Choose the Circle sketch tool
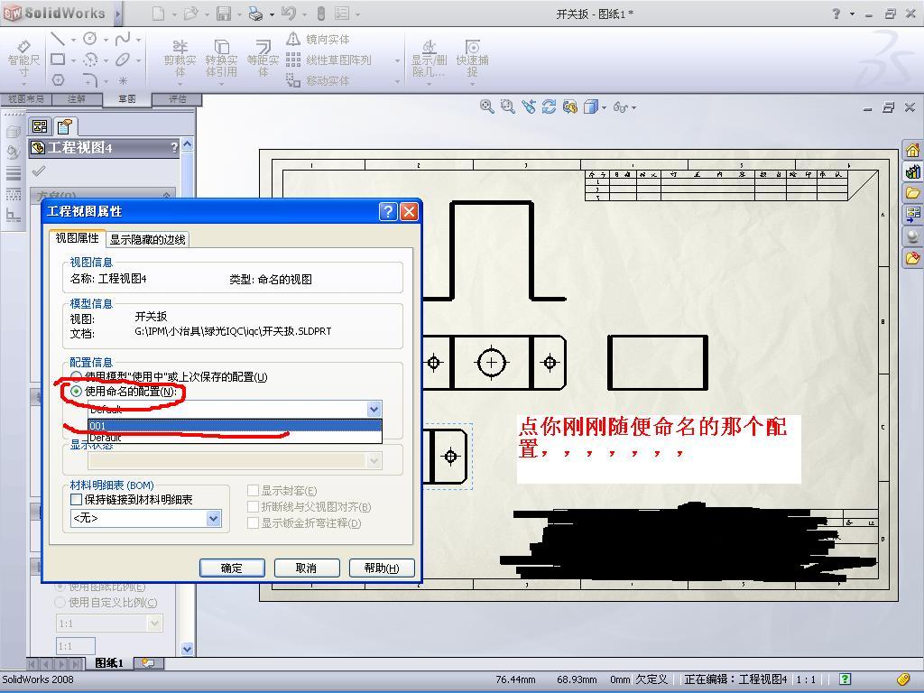The width and height of the screenshot is (924, 693). 89,39
